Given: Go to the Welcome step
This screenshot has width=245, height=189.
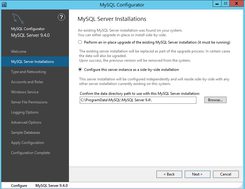Looking at the screenshot, I should (x=18, y=52).
